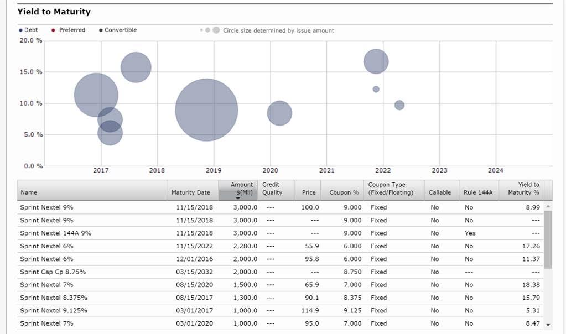The height and width of the screenshot is (334, 566).
Task: Click the Credit Quality column header
Action: point(272,189)
